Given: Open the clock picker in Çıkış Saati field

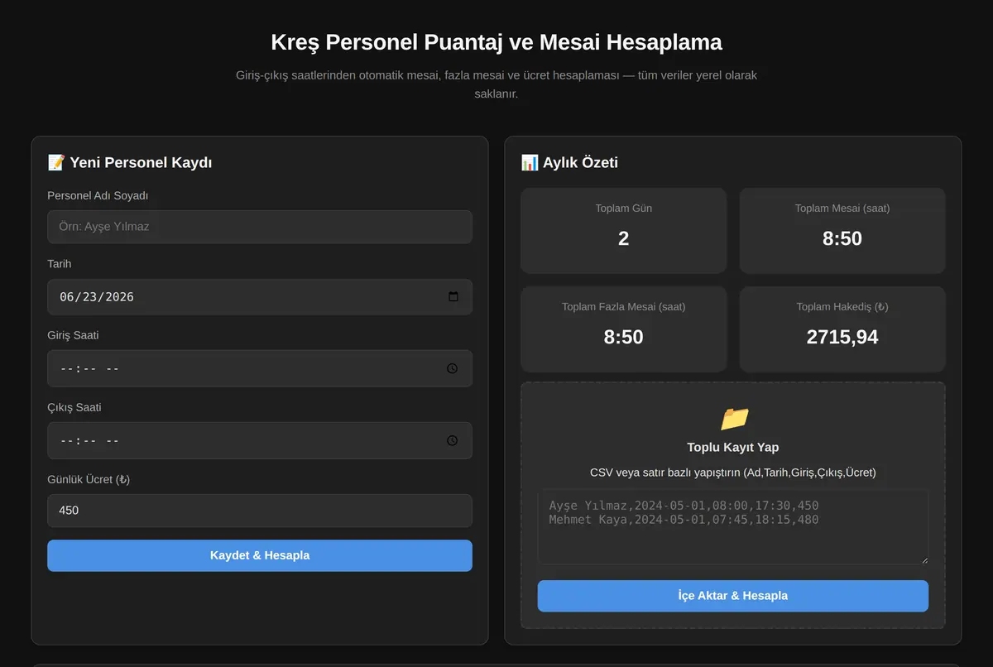Looking at the screenshot, I should point(452,440).
